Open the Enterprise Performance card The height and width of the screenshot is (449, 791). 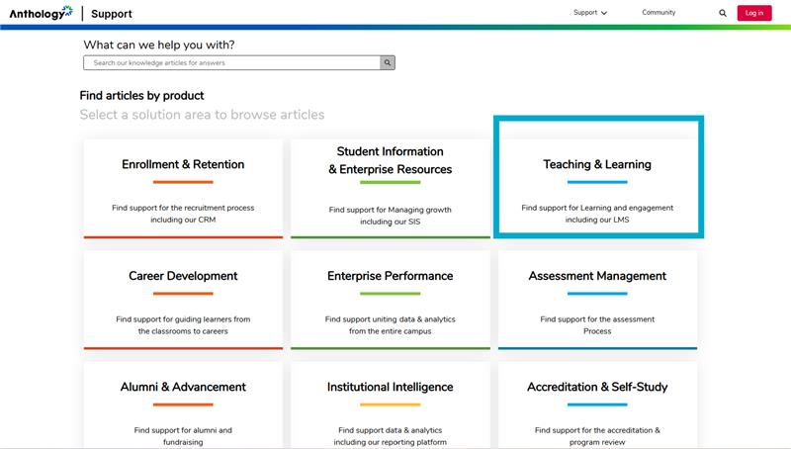click(x=391, y=299)
